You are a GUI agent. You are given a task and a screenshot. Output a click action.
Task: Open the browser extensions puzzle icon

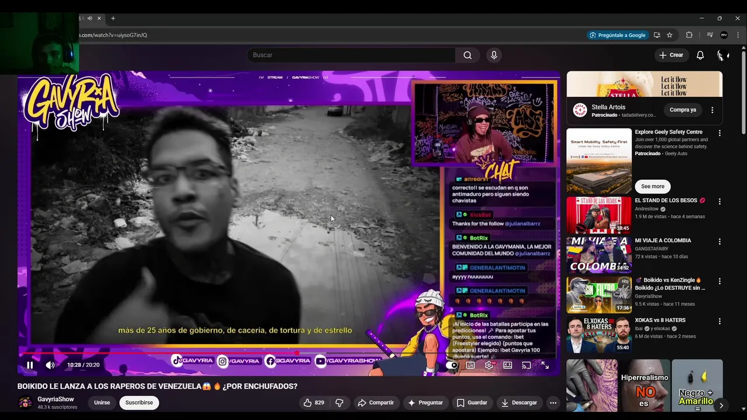(689, 35)
